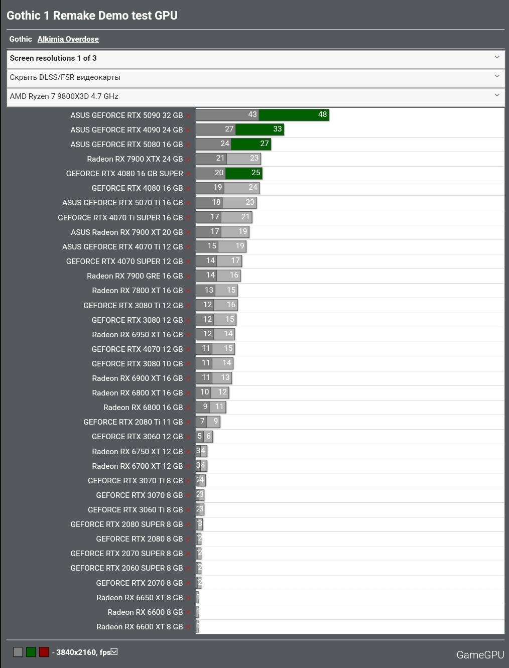The image size is (509, 668).
Task: Toggle the 3840x2160 fps checkbox
Action: (x=114, y=651)
